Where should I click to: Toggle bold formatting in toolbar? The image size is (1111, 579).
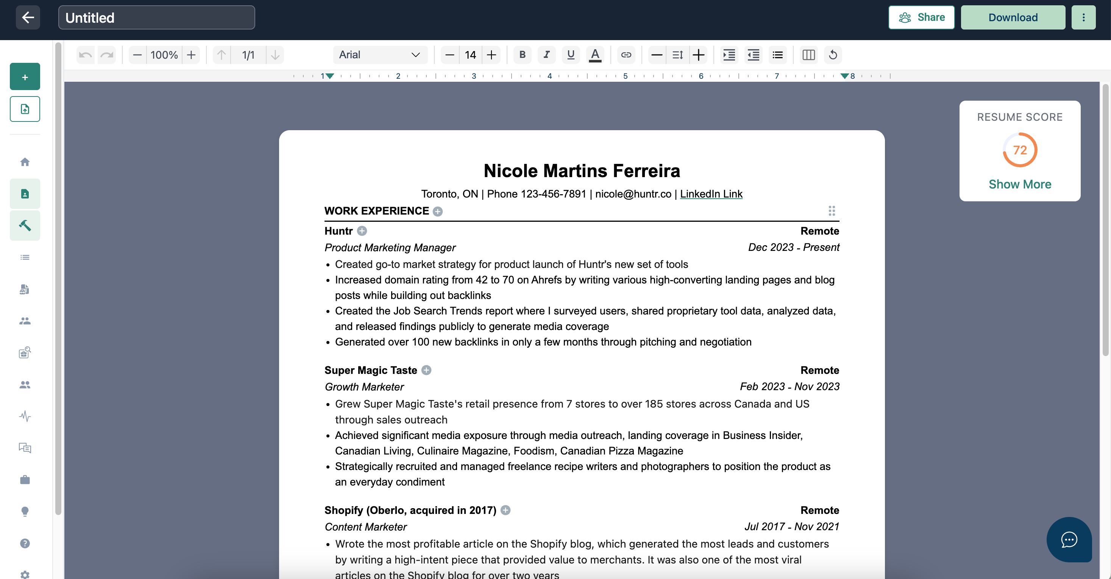(x=522, y=55)
